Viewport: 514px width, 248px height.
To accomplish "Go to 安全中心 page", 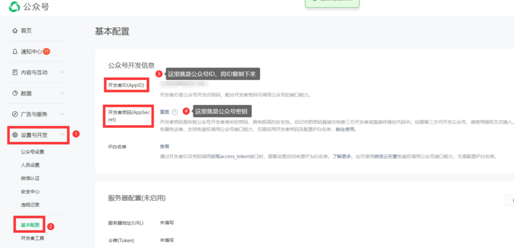I will click(x=30, y=192).
